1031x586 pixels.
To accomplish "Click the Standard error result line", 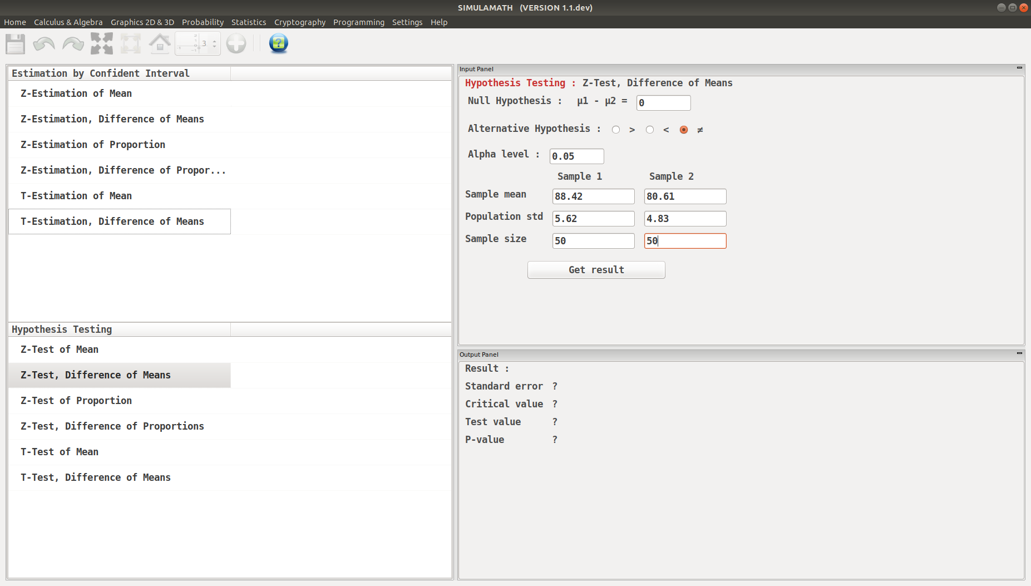I will (x=511, y=386).
